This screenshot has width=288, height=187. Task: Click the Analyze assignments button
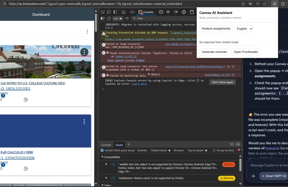(216, 29)
